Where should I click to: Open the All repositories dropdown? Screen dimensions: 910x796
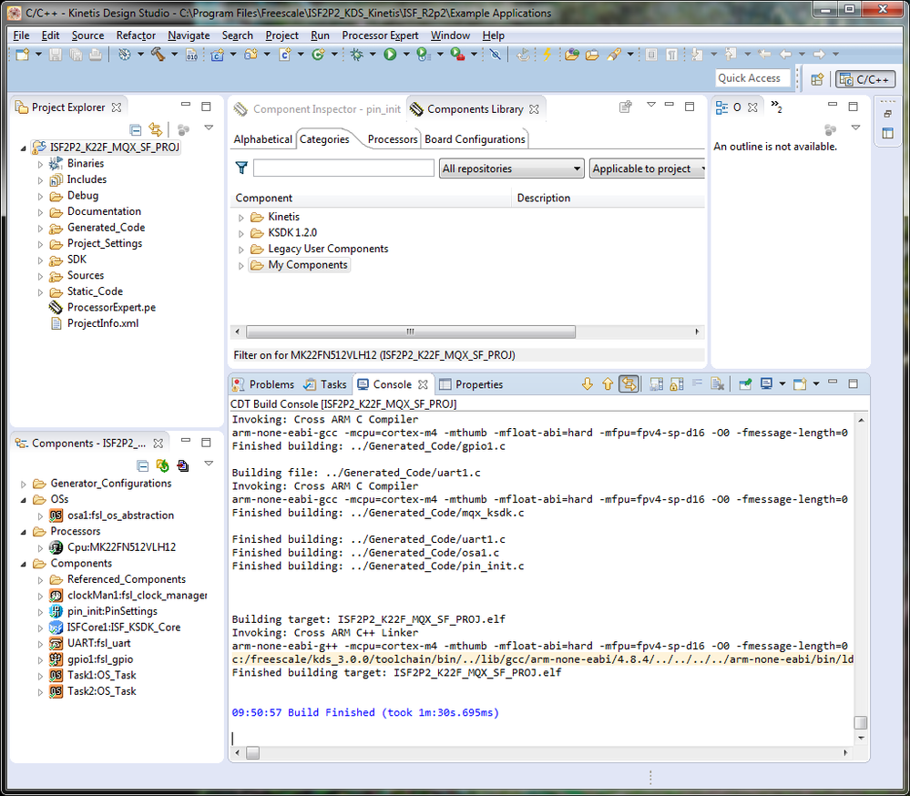tap(511, 168)
